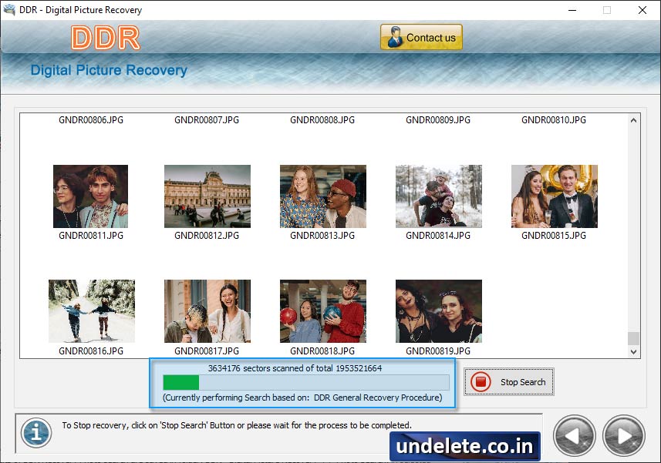Click the scan progress bar
The width and height of the screenshot is (661, 463).
(x=305, y=383)
